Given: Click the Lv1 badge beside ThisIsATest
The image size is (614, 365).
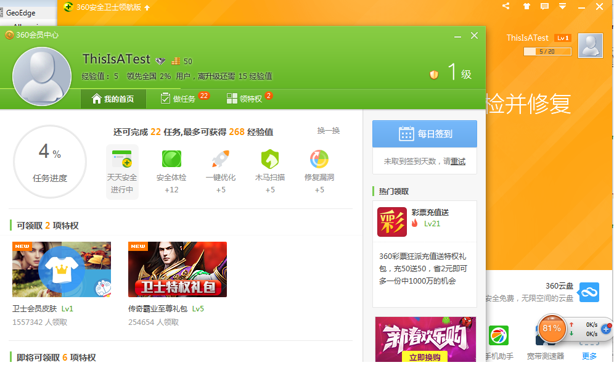Looking at the screenshot, I should pos(563,38).
